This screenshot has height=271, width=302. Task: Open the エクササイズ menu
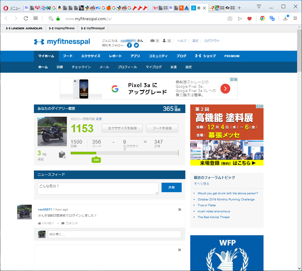pyautogui.click(x=91, y=56)
